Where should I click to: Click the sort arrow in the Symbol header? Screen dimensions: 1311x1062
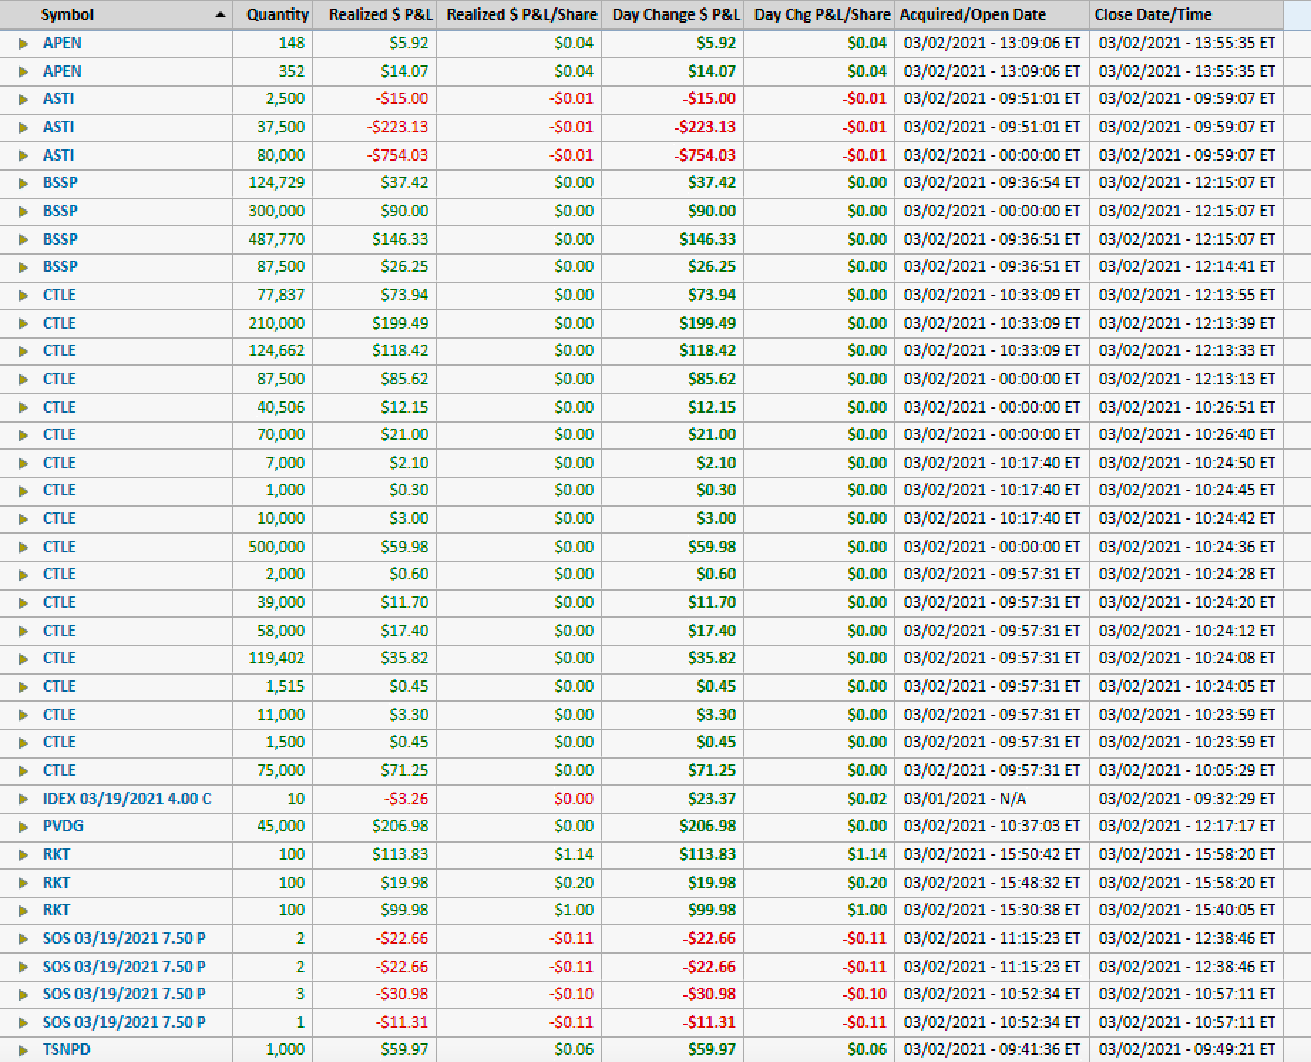[x=221, y=15]
